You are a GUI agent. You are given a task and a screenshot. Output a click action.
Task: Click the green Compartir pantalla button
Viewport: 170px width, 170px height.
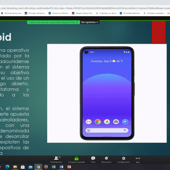click(76, 160)
